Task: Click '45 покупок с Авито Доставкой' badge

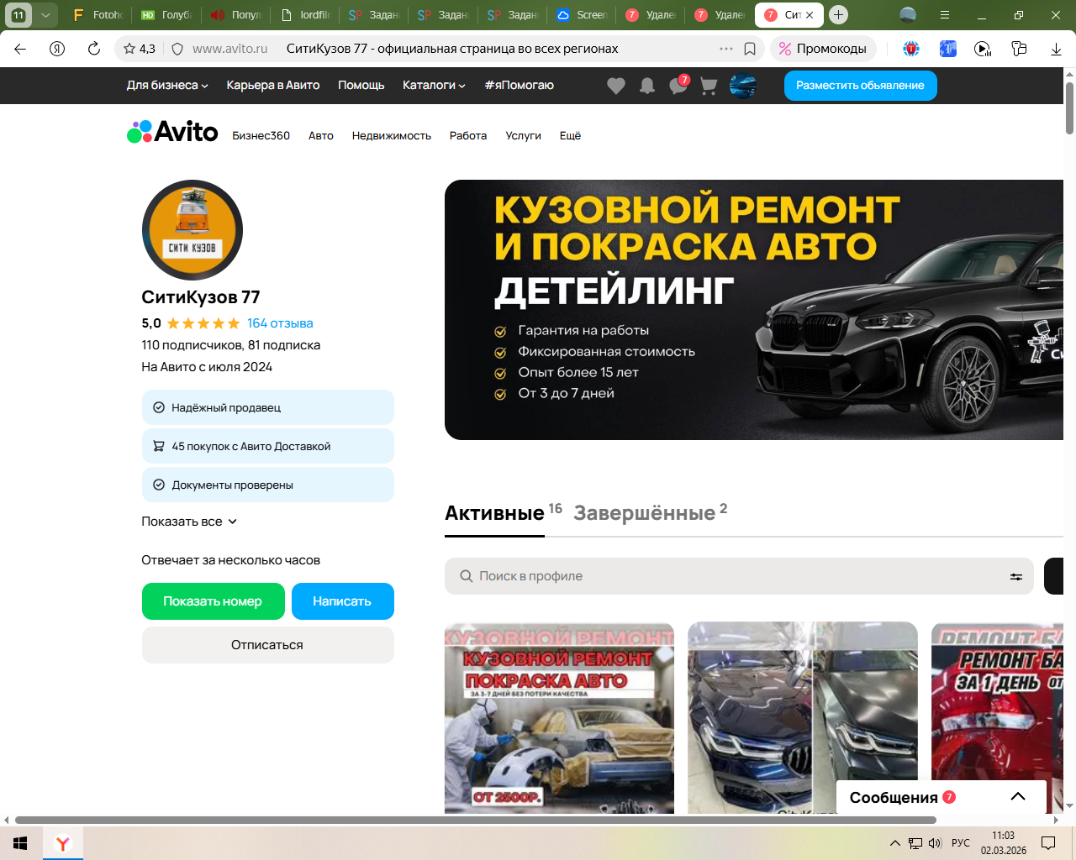Action: click(x=267, y=446)
